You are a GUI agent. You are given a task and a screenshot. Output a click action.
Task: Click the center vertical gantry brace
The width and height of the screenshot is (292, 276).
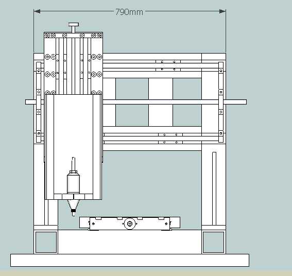pyautogui.click(x=161, y=102)
